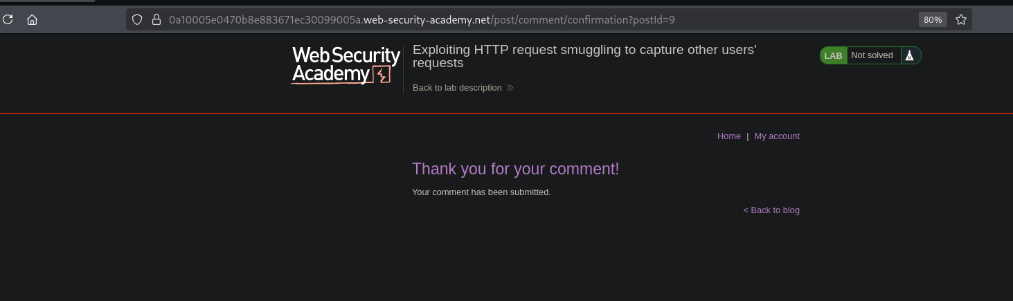
Task: Click the Thank you for your comment heading
Action: click(x=515, y=169)
